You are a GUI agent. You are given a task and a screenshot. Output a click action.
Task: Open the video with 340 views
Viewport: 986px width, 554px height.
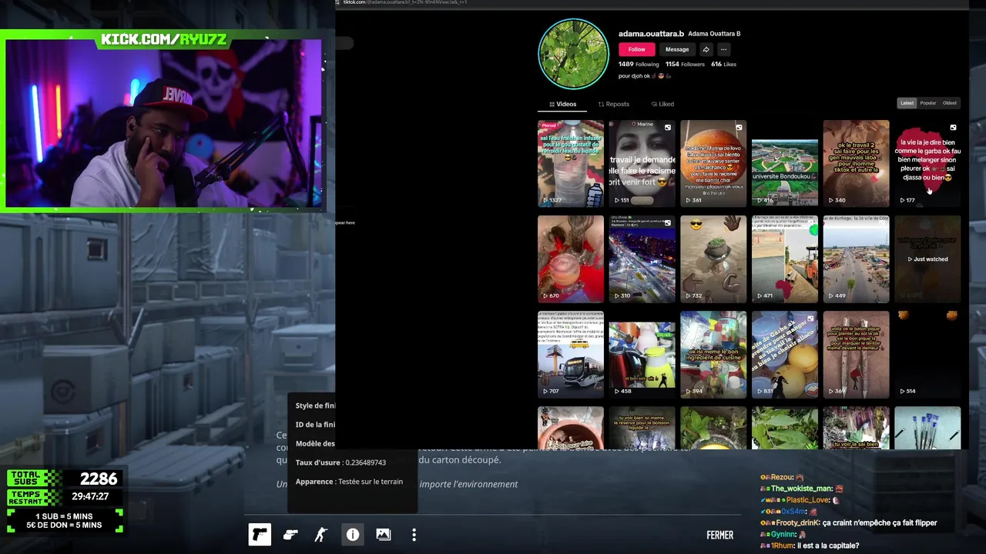[x=856, y=163]
